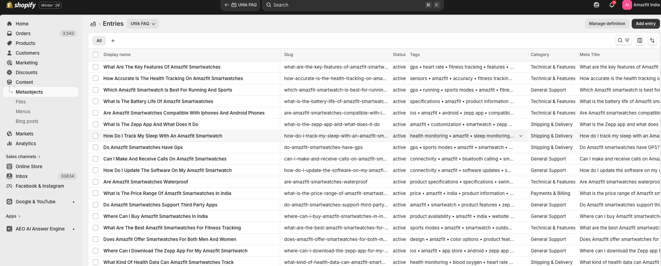Image resolution: width=661 pixels, height=266 pixels.
Task: Toggle the select-all header checkbox
Action: [96, 55]
